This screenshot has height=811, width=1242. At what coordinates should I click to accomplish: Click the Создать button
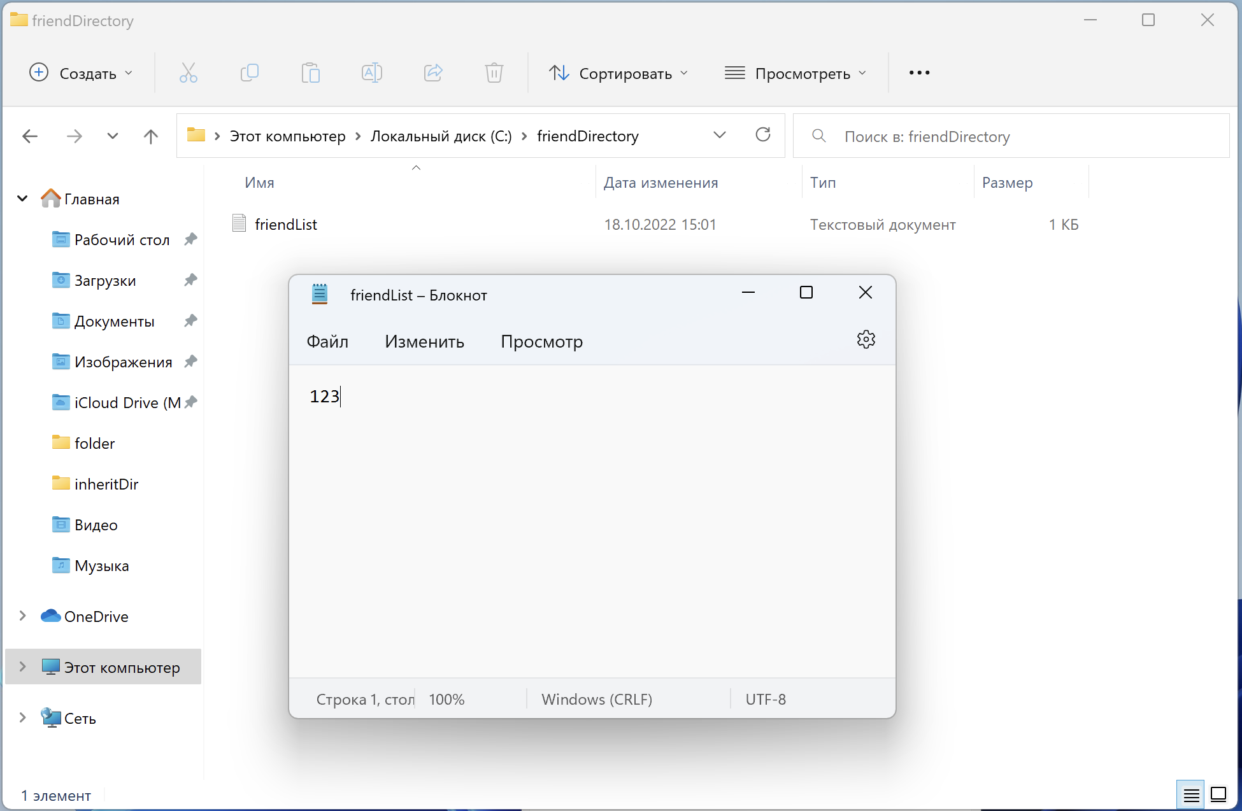point(81,73)
